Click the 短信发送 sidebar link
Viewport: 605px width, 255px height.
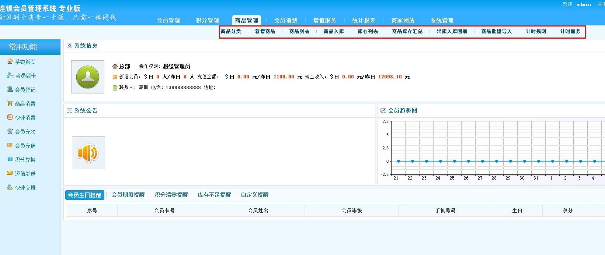[x=25, y=174]
